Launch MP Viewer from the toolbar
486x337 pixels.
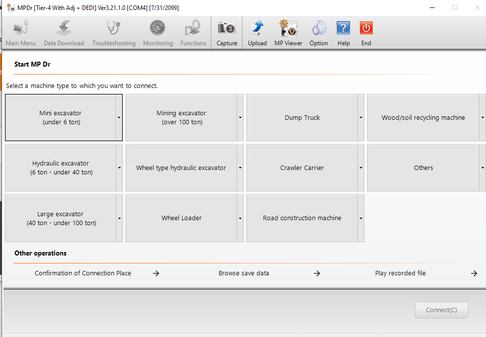click(288, 29)
